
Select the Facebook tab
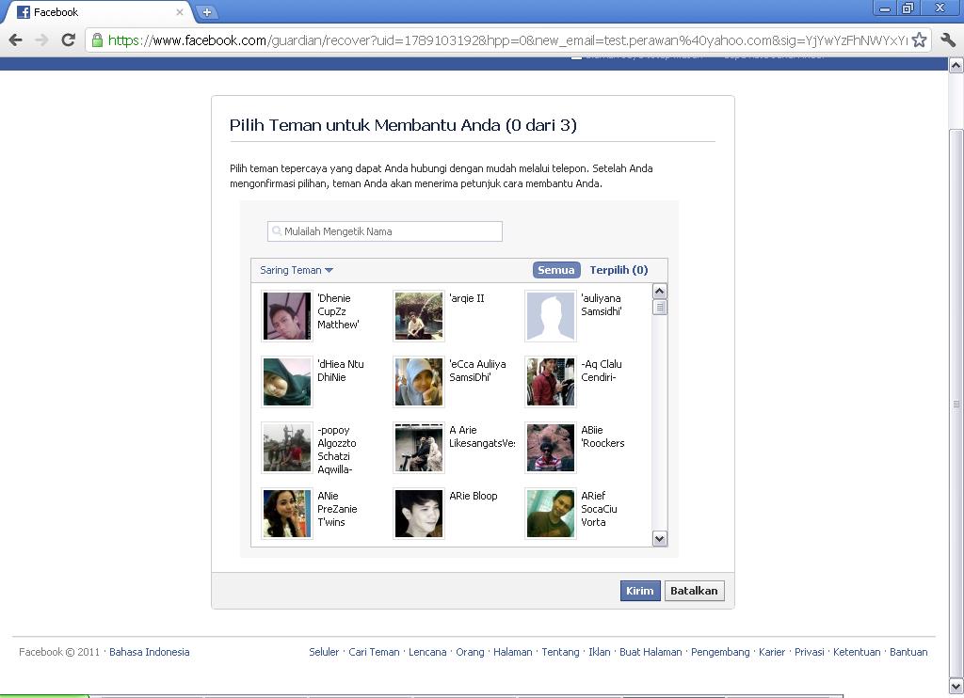click(x=98, y=11)
